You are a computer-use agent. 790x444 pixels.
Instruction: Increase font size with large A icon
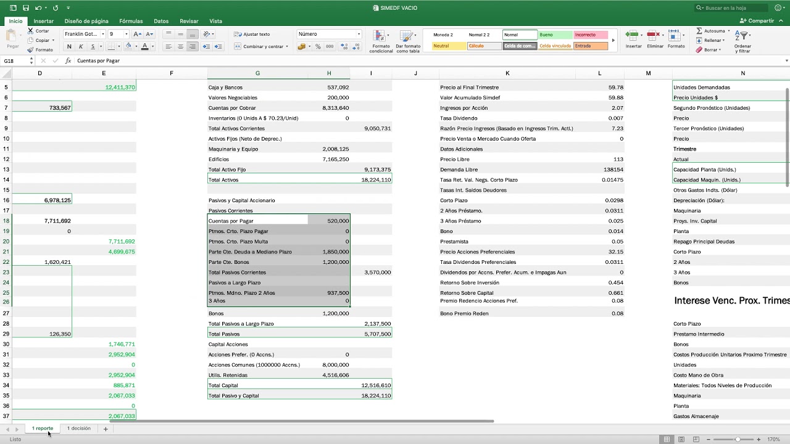[x=137, y=34]
